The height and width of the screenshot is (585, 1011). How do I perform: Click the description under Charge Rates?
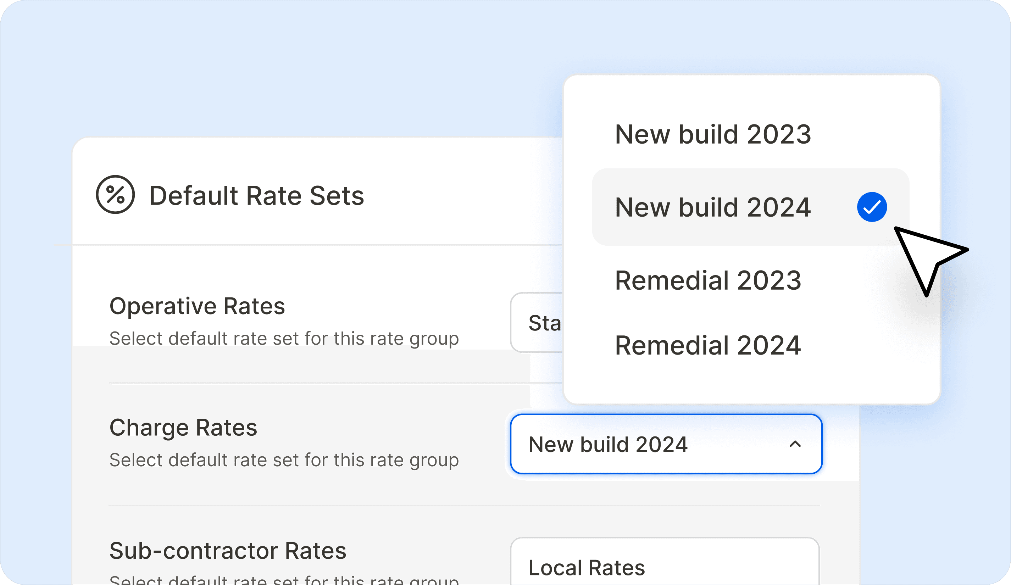[284, 460]
